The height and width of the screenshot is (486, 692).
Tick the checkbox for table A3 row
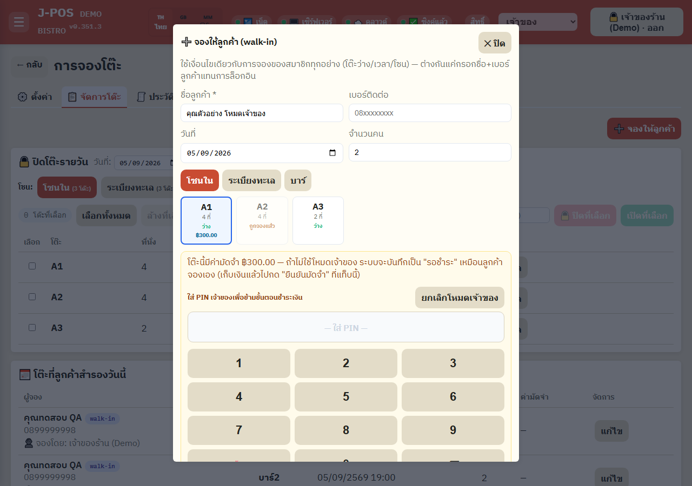pyautogui.click(x=32, y=328)
